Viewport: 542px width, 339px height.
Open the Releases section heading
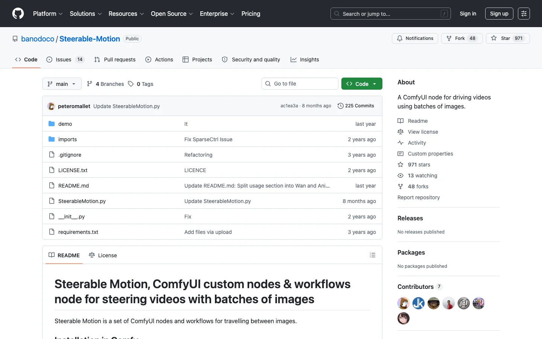pos(410,218)
